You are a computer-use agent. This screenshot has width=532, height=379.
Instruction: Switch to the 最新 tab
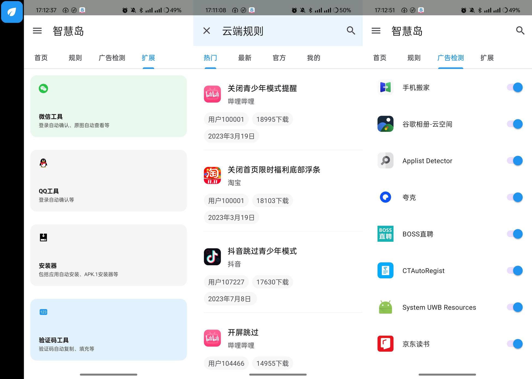(x=245, y=58)
